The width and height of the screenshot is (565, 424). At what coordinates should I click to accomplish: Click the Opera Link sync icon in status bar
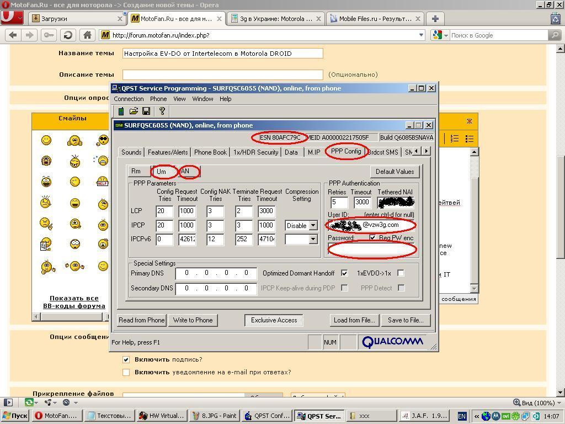(x=29, y=402)
